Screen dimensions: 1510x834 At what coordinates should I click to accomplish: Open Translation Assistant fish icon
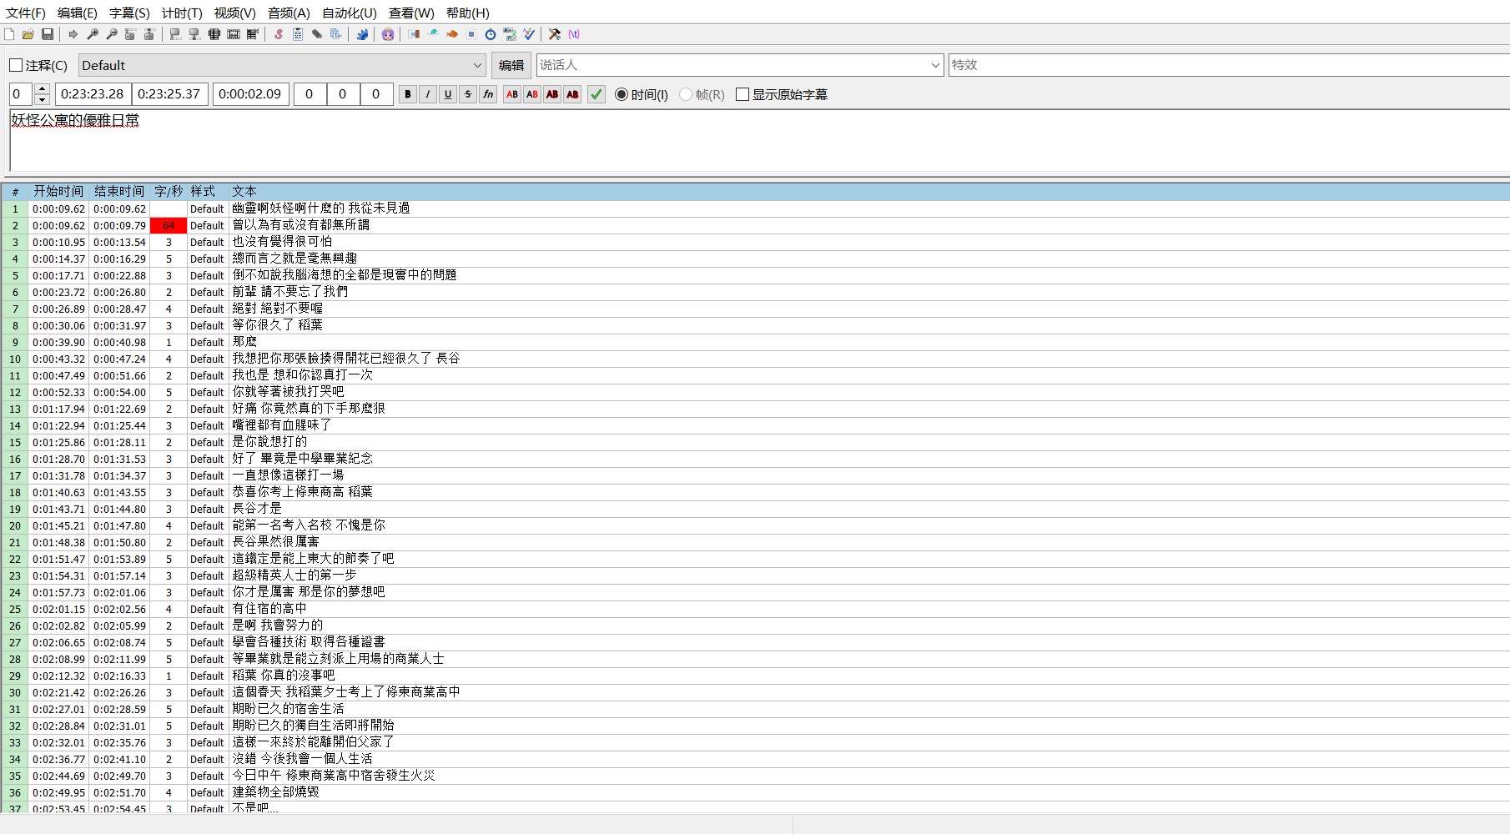pyautogui.click(x=452, y=34)
